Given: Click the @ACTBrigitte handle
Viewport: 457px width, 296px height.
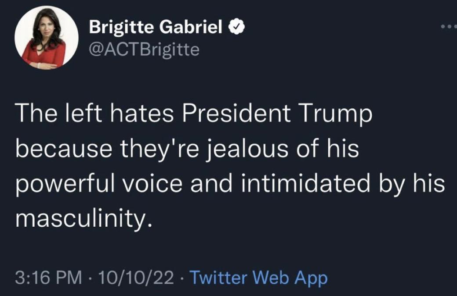Looking at the screenshot, I should pyautogui.click(x=144, y=48).
